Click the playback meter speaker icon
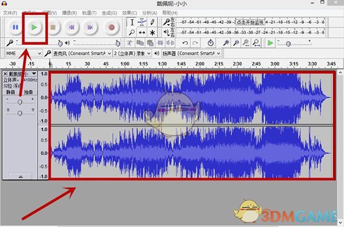 coord(166,33)
